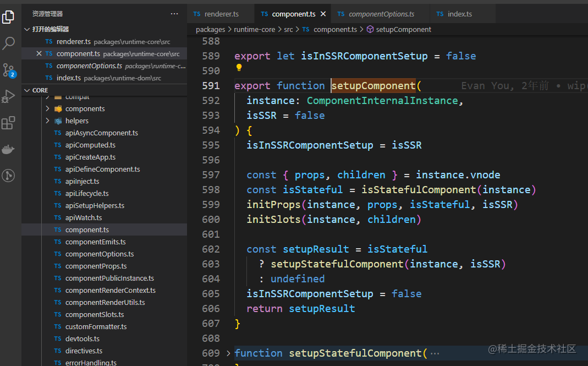
Task: Open directives.ts in the file tree
Action: coord(105,351)
